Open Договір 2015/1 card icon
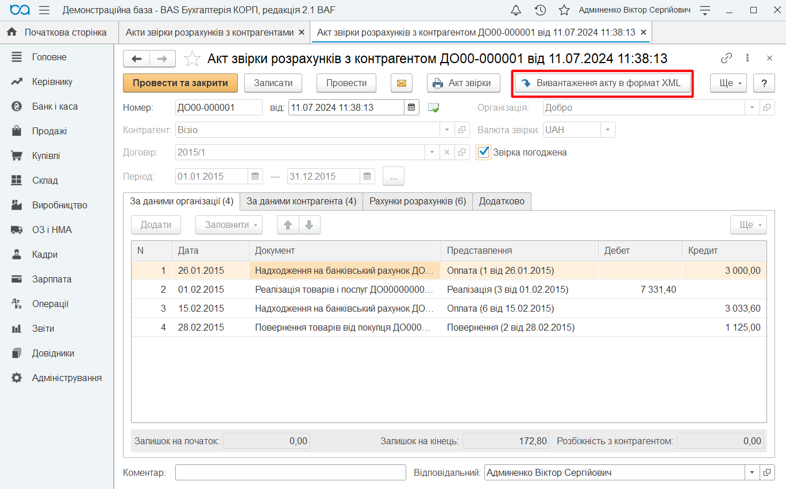This screenshot has height=489, width=786. pyautogui.click(x=462, y=153)
